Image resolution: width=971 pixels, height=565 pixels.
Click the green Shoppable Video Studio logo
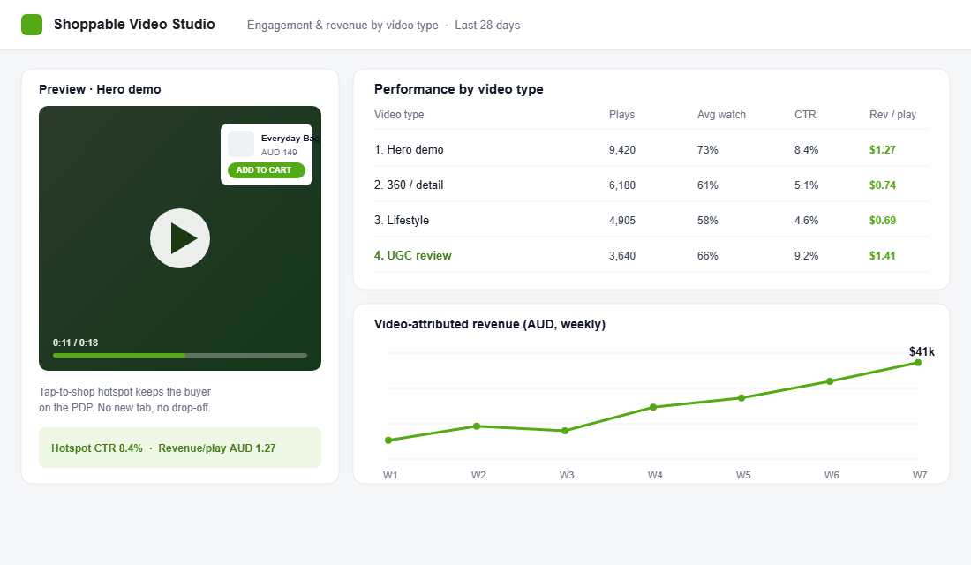pyautogui.click(x=32, y=25)
